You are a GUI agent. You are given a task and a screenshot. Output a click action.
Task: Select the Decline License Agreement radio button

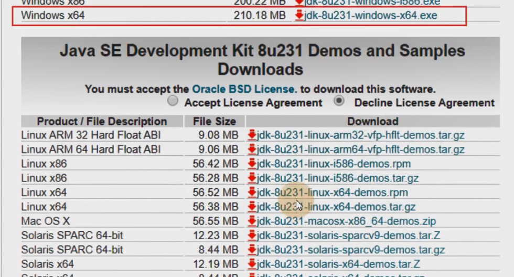[x=339, y=101]
